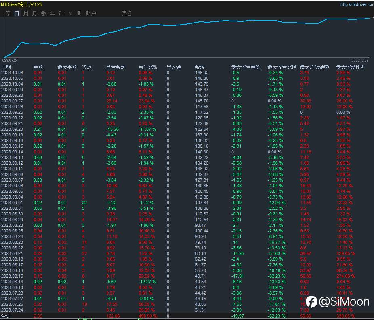Open the 币 currency tab
This screenshot has width=374, height=320.
point(61,13)
